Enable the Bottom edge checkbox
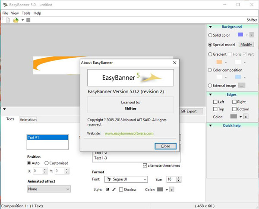Screen dimensions: 259x209 click(x=234, y=109)
